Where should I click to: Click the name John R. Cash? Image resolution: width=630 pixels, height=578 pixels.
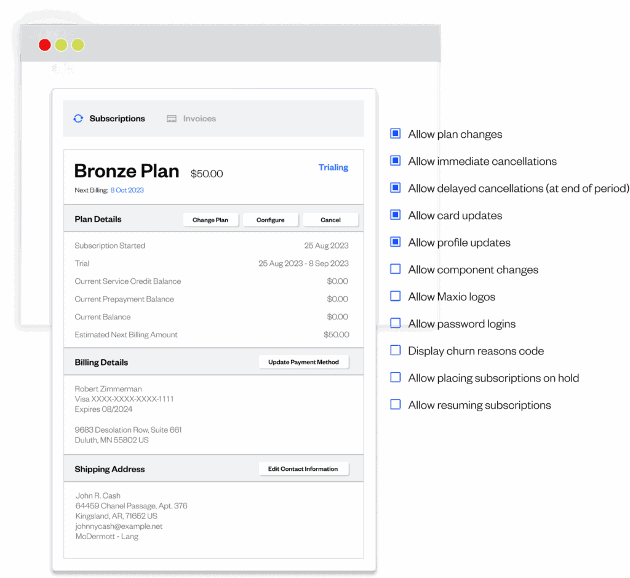tap(98, 496)
